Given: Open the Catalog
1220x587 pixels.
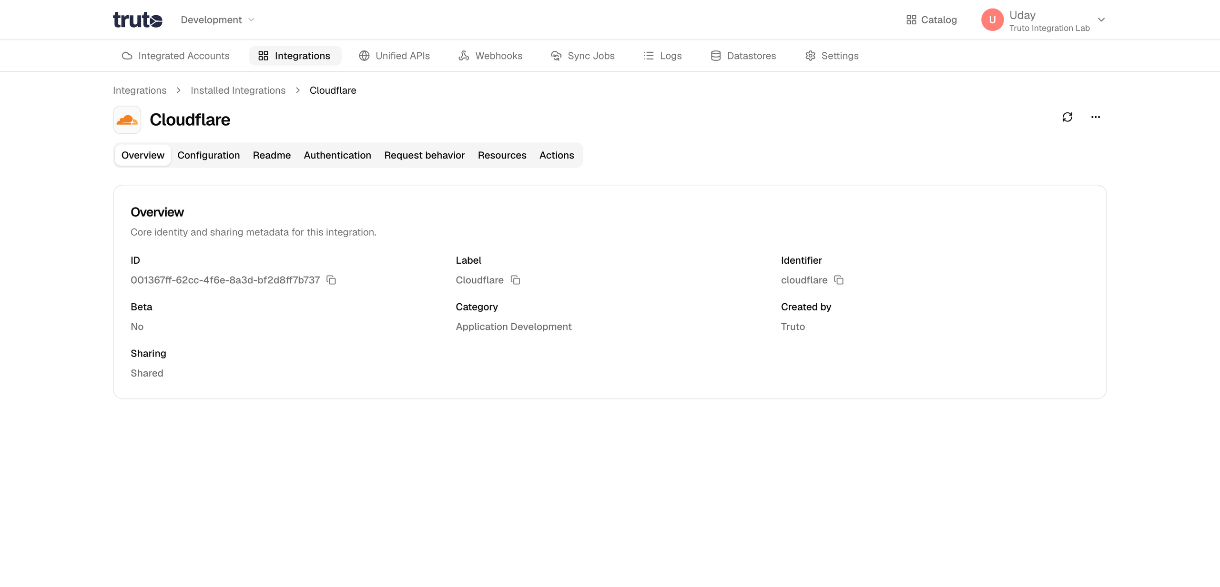Looking at the screenshot, I should click(931, 20).
